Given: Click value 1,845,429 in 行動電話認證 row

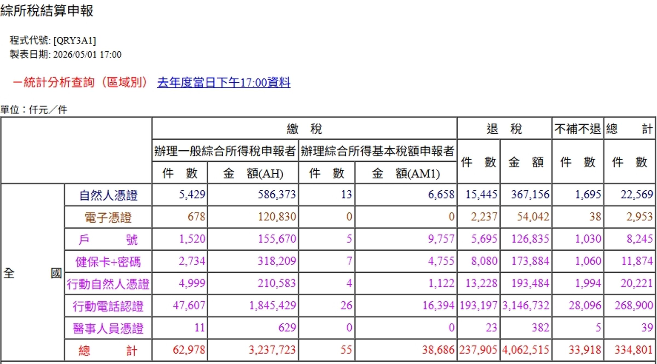Looking at the screenshot, I should 272,305.
